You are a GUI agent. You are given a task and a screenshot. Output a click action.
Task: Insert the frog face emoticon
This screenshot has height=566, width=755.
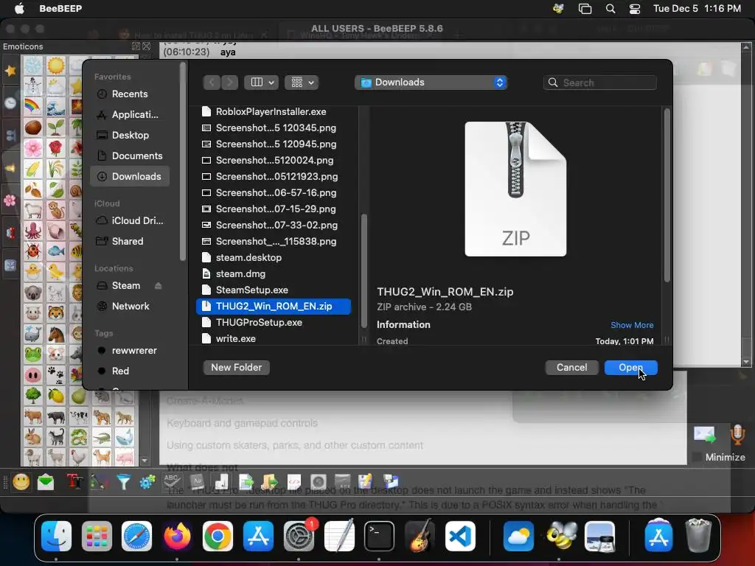click(x=33, y=354)
